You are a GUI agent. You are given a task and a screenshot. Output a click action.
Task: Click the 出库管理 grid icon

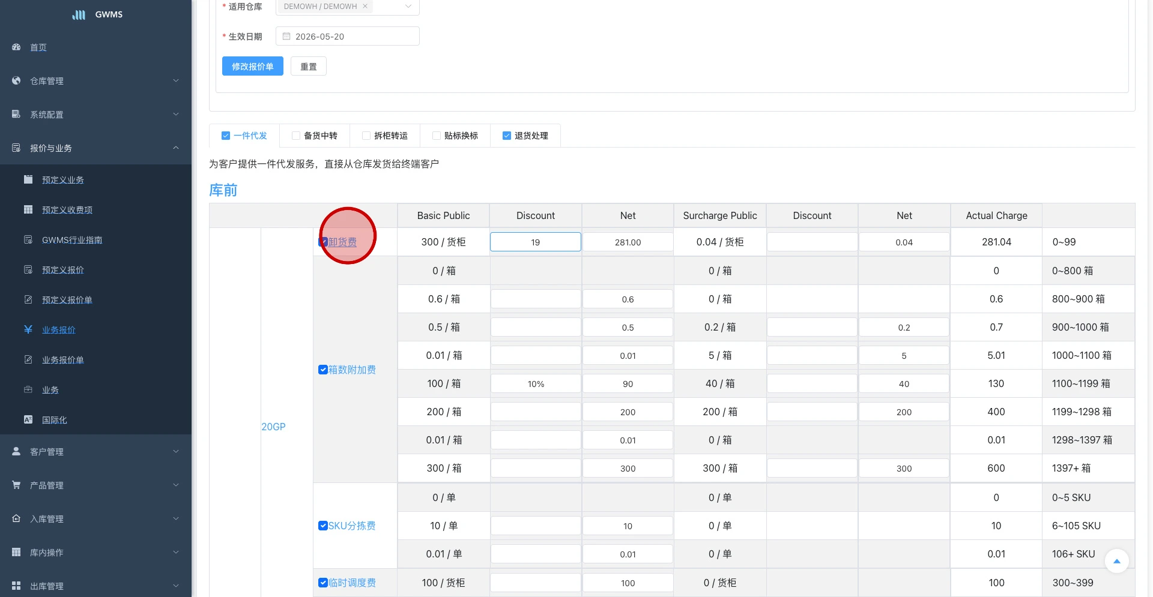(16, 586)
